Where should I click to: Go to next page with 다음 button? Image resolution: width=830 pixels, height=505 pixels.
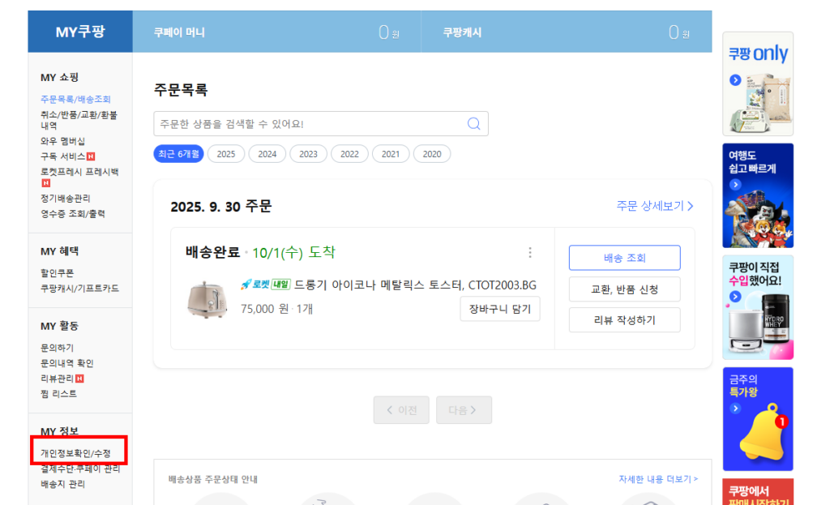click(x=464, y=410)
